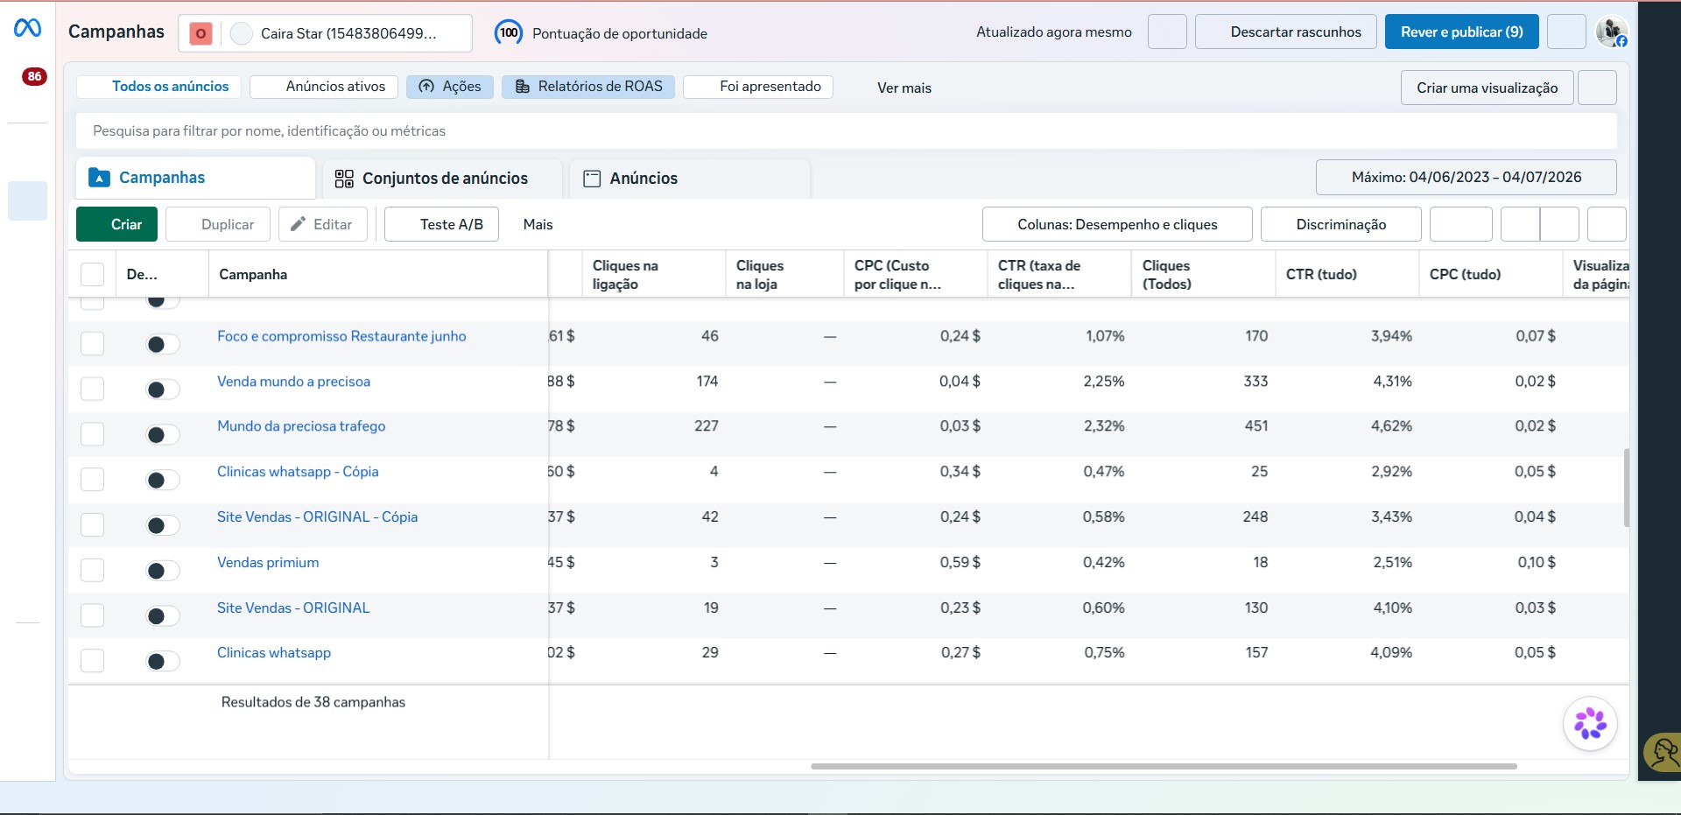Click the Relatórios de ROAS icon
Screen dimensions: 1681x815
tap(523, 86)
